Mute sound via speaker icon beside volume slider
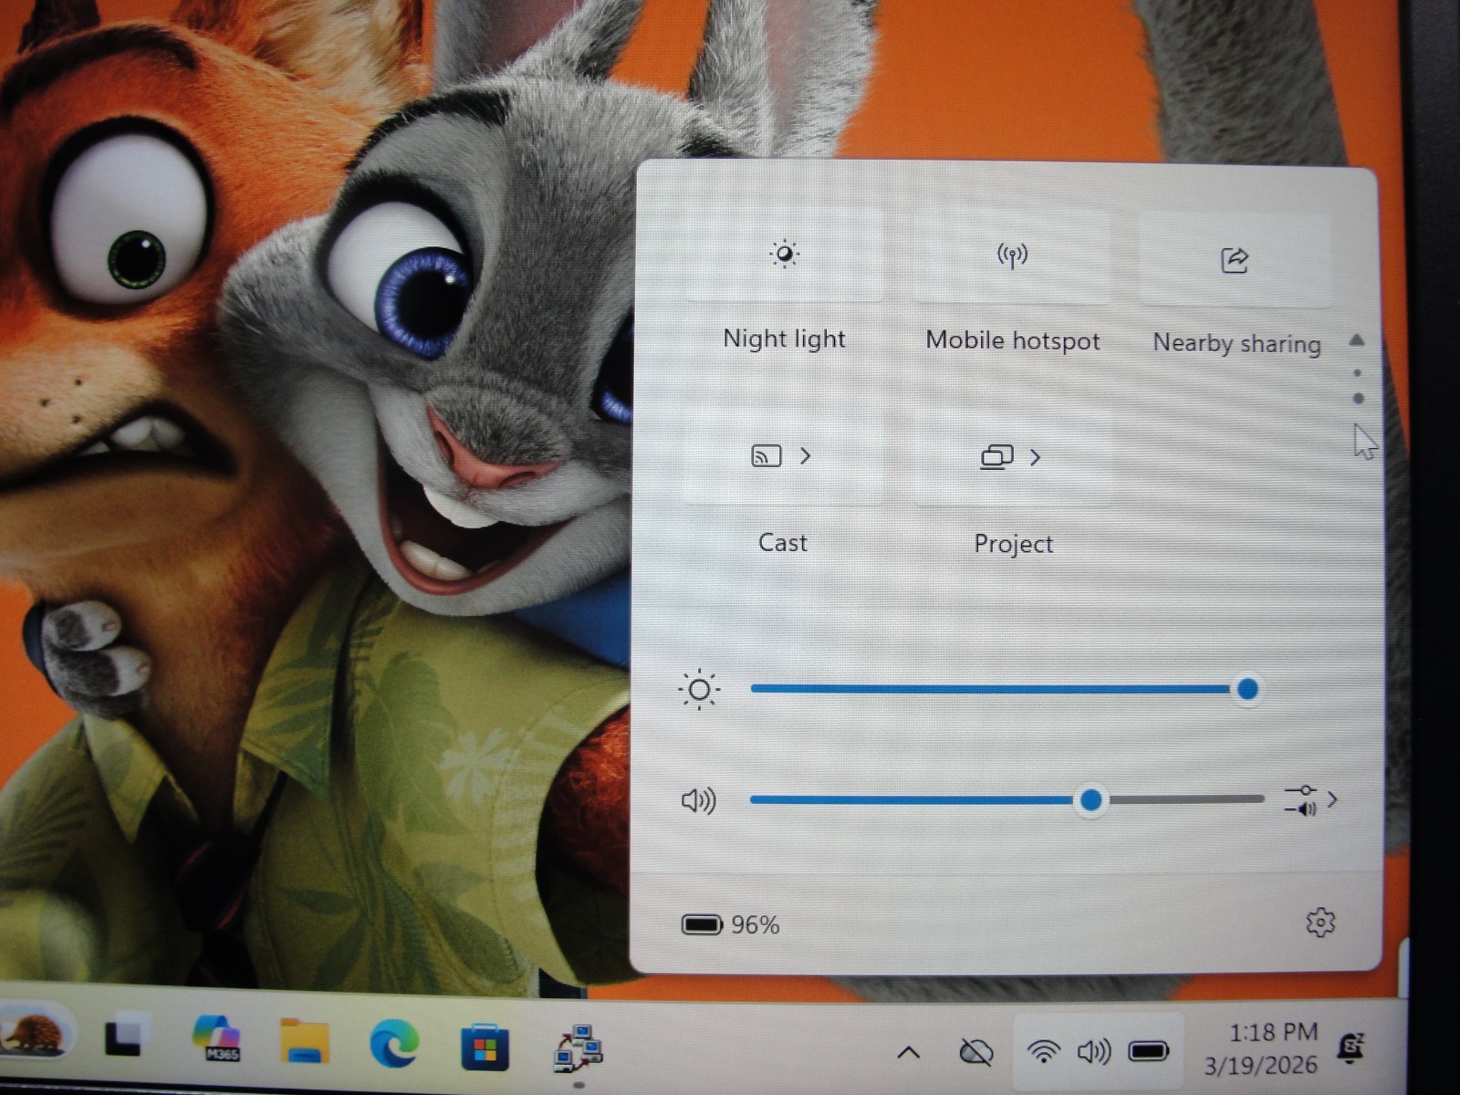 tap(699, 801)
